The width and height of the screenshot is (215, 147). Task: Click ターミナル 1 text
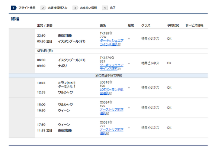click(x=67, y=86)
